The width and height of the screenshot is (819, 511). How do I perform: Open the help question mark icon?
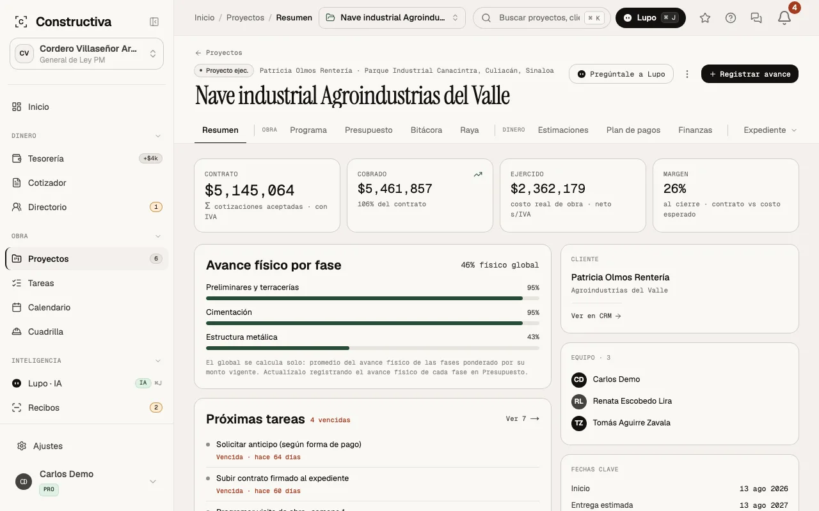[731, 18]
